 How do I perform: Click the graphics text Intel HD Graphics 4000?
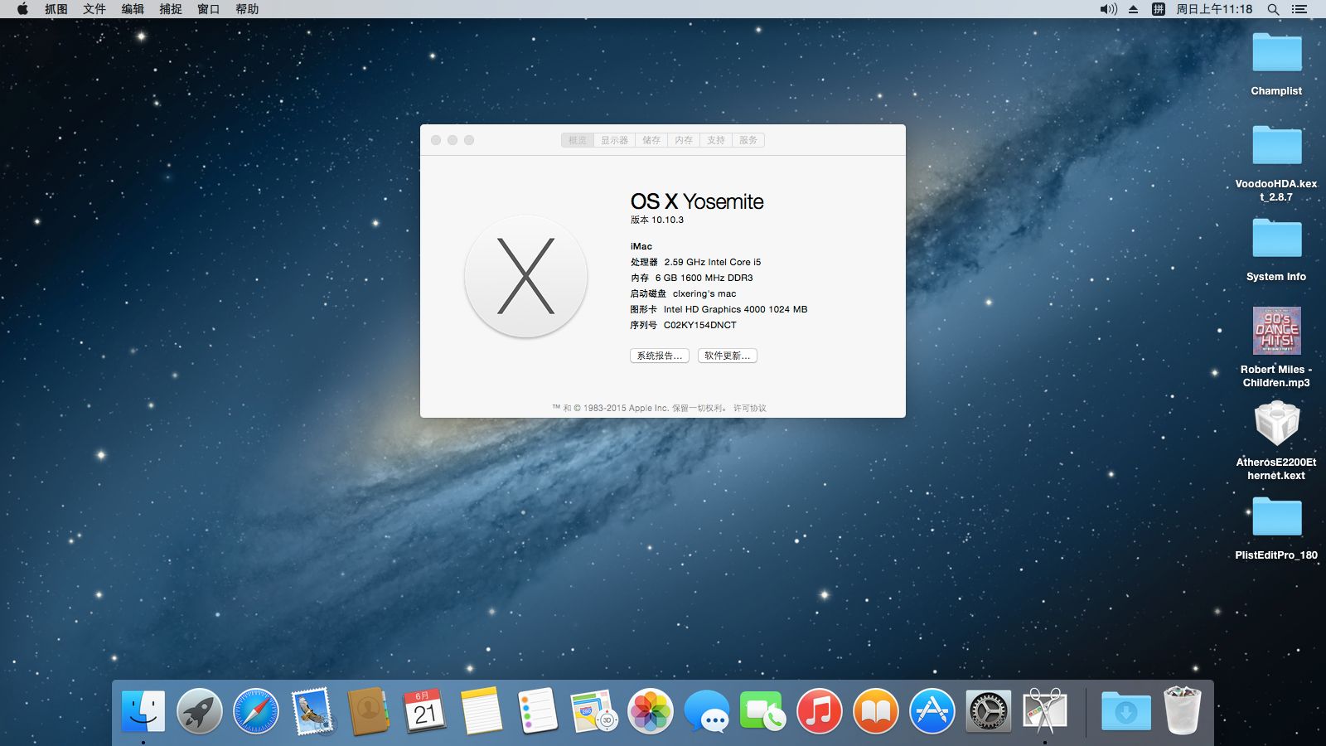714,309
